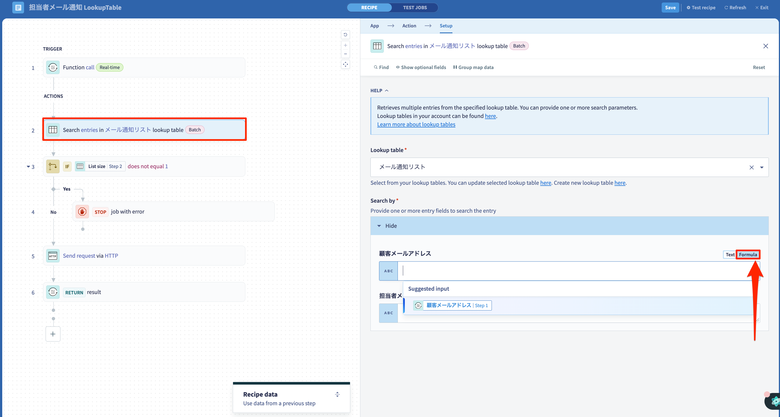Open the HTTP Send request step icon
The height and width of the screenshot is (417, 780).
click(x=53, y=256)
